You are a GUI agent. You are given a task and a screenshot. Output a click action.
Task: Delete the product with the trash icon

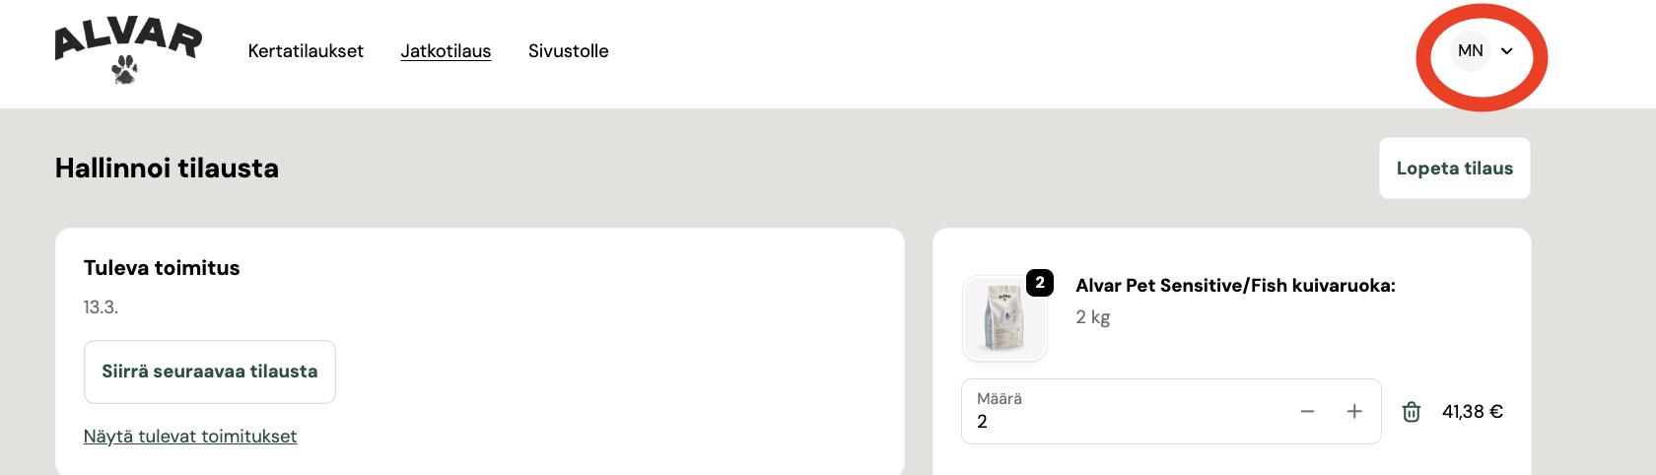(x=1412, y=412)
